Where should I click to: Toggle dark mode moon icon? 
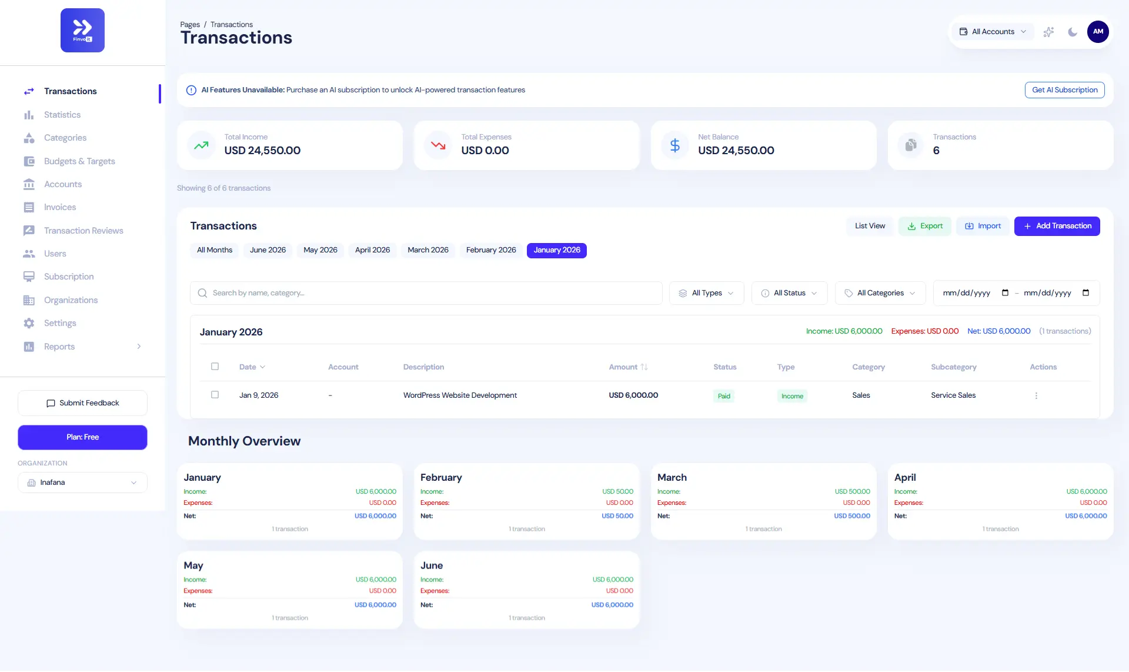click(1073, 32)
